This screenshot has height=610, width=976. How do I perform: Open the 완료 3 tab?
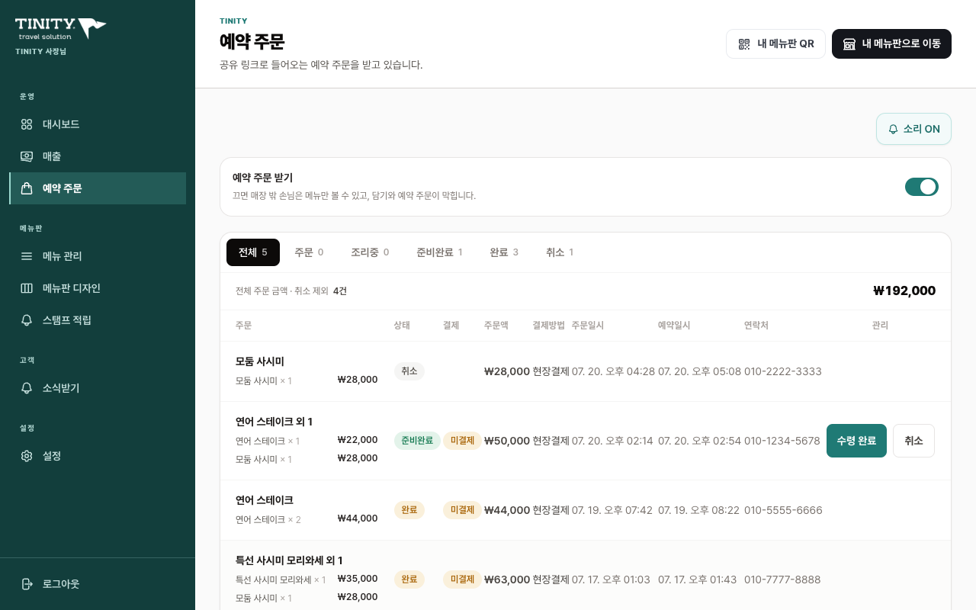tap(504, 252)
